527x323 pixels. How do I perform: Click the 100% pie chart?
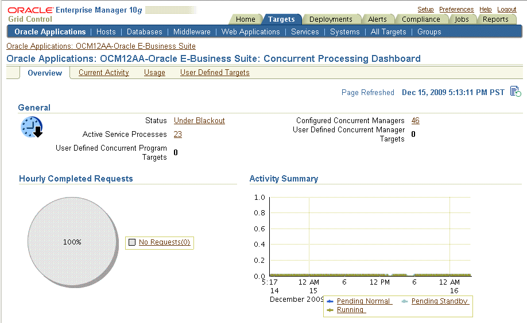tap(73, 242)
